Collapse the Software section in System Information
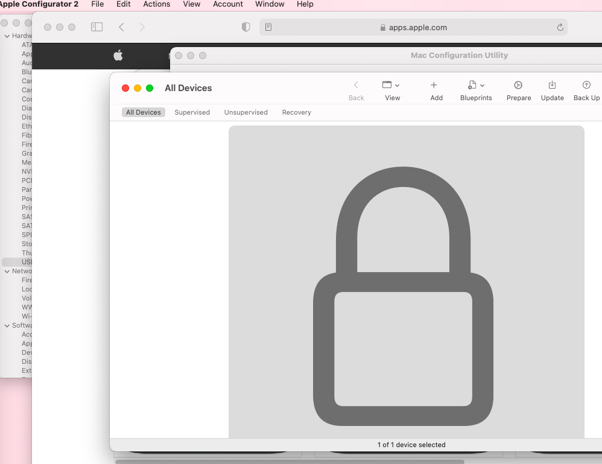The height and width of the screenshot is (464, 602). pos(7,326)
